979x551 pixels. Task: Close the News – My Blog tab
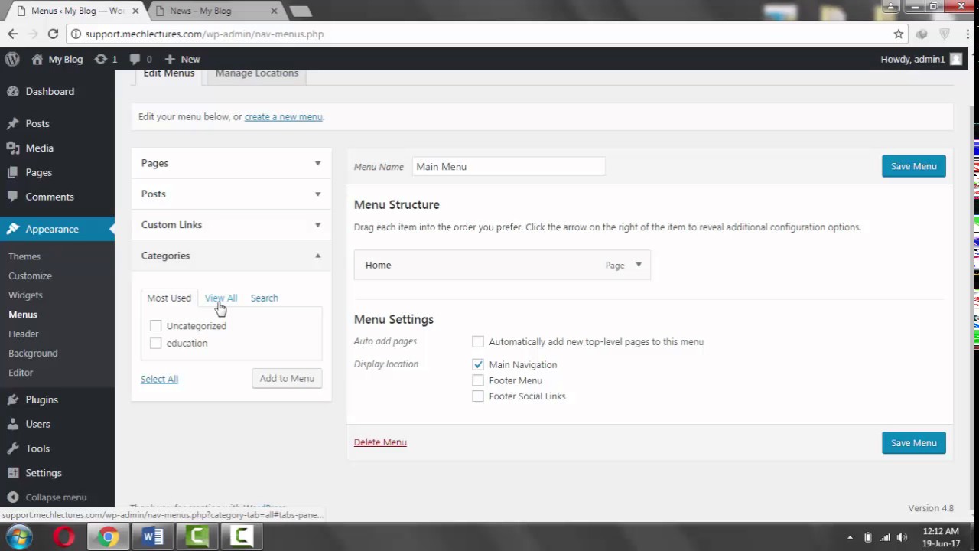pyautogui.click(x=275, y=11)
